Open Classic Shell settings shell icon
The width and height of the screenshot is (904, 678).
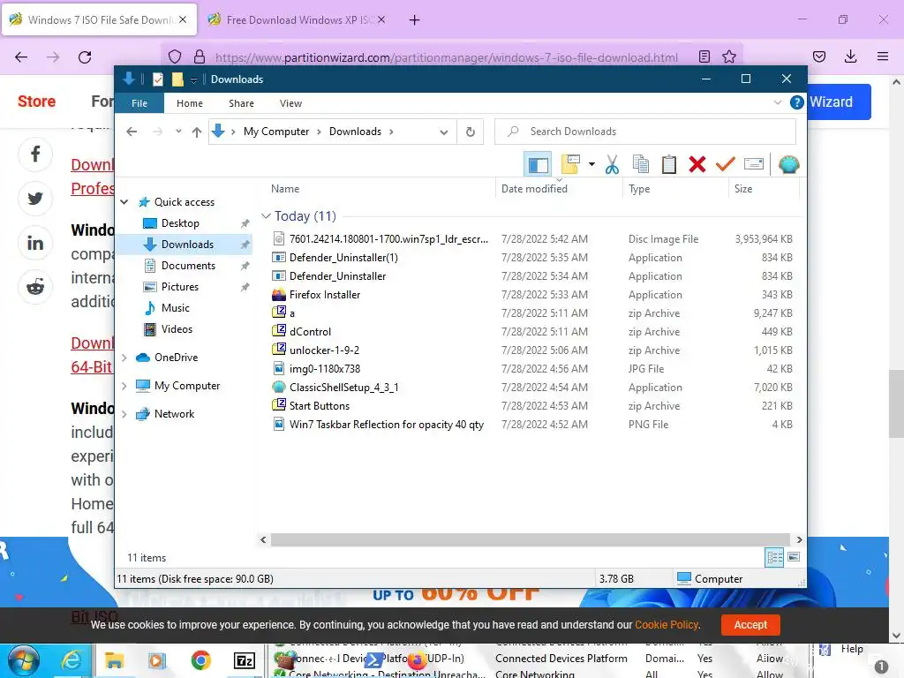coord(788,165)
